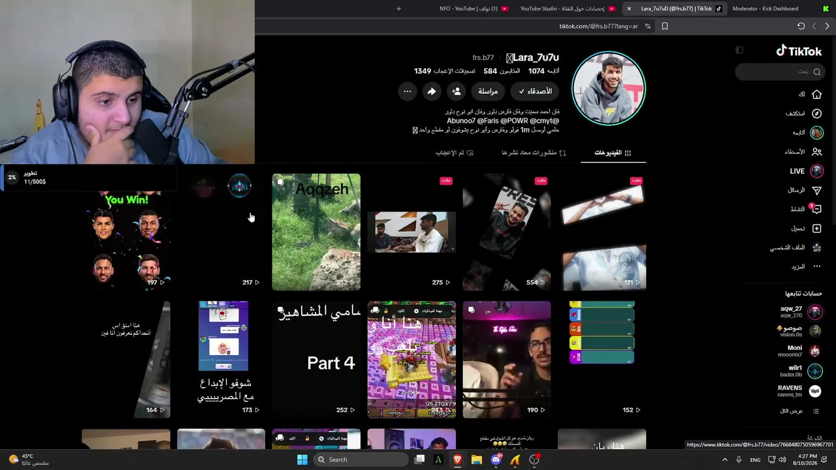Open the pinned video with 171 views
836x470 pixels.
[x=602, y=232]
